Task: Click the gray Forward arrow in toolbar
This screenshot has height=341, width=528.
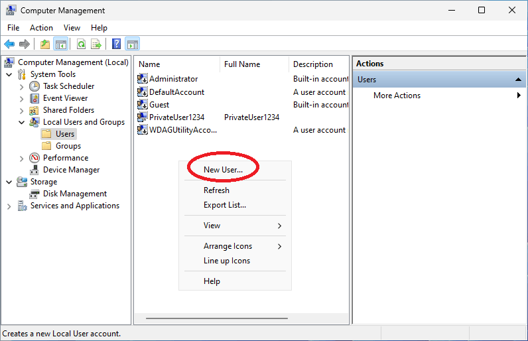Action: pos(25,44)
